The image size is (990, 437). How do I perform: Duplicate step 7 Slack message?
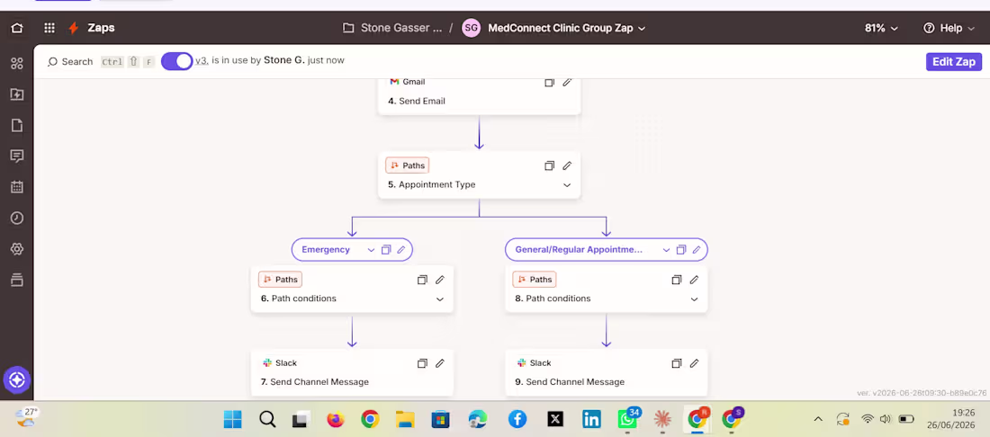pos(422,363)
